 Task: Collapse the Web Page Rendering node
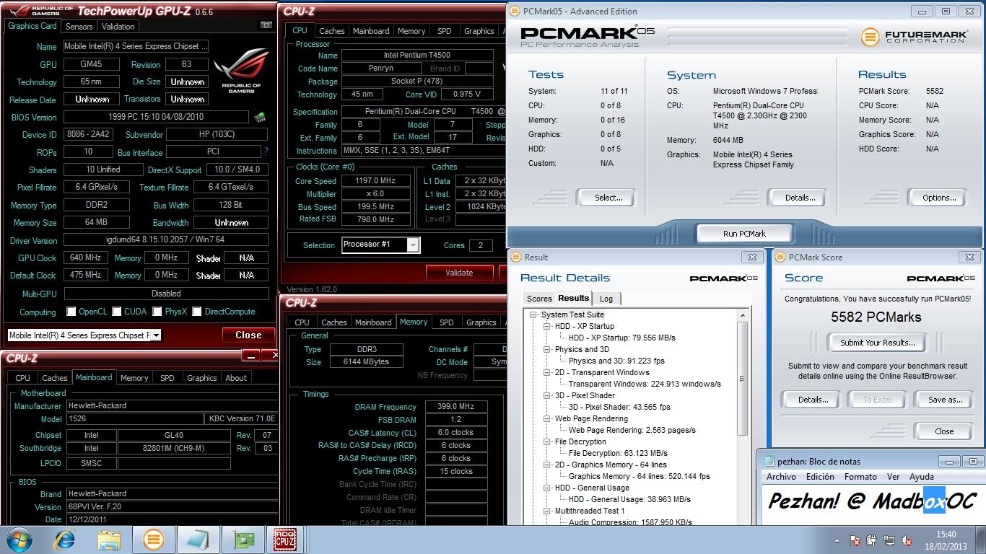[x=548, y=418]
